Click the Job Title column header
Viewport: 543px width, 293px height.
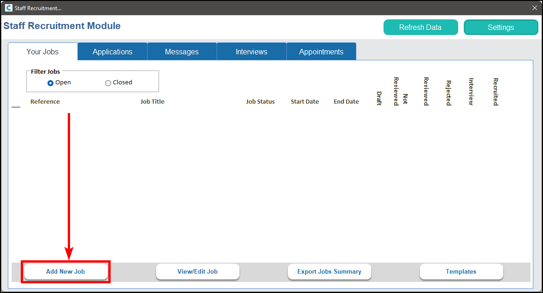point(152,101)
